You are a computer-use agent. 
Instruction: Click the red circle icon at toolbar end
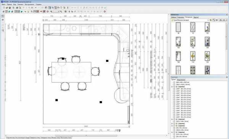pos(105,11)
